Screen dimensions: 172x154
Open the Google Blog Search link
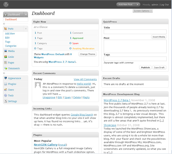(82, 115)
